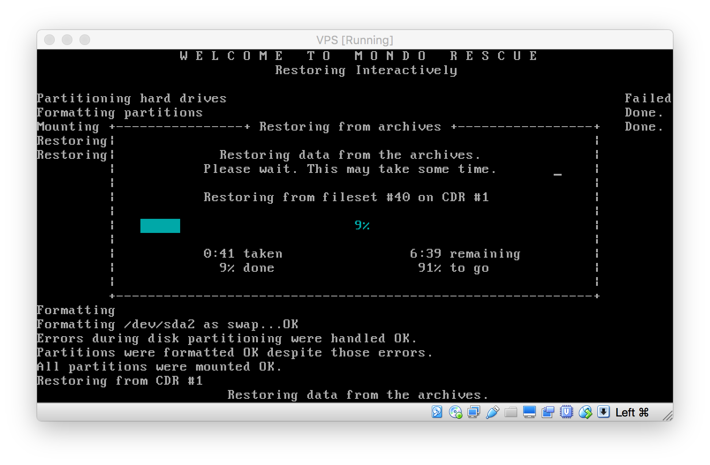Click the 'VPS [Running]' window title
This screenshot has height=465, width=710.
point(355,40)
